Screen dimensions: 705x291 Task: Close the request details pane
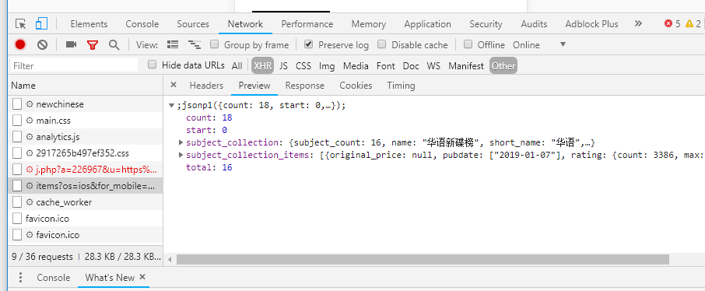174,85
